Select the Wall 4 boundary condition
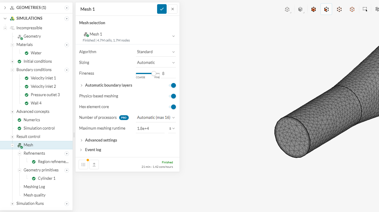Viewport: 379px width, 212px height. click(36, 103)
